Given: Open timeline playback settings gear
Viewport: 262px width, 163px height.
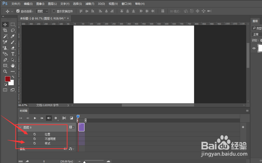Looking at the screenshot, I should coord(56,118).
